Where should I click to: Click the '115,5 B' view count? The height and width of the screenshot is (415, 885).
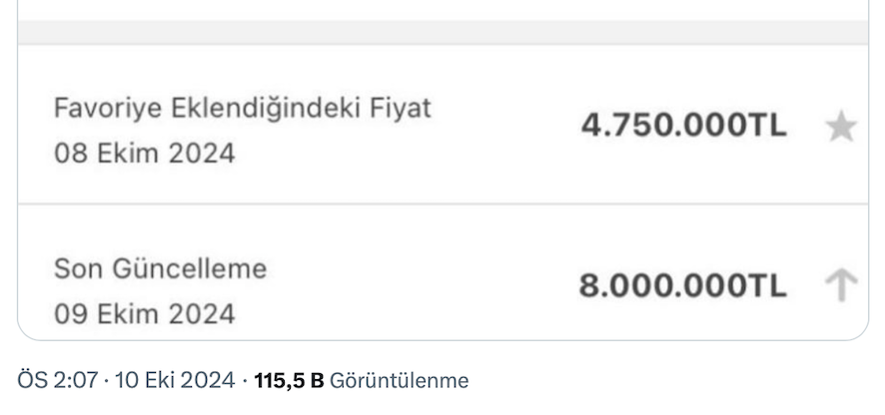tap(290, 380)
